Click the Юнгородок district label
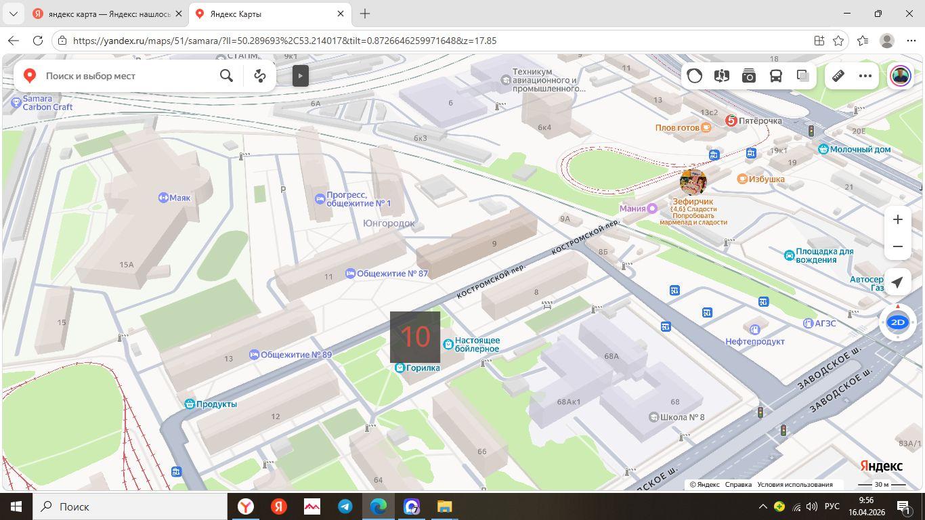This screenshot has width=925, height=520. [x=389, y=223]
